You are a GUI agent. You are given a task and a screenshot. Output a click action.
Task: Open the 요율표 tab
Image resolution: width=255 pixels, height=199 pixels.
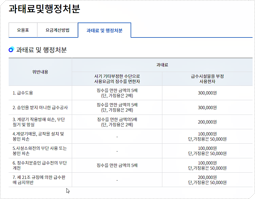(23, 30)
